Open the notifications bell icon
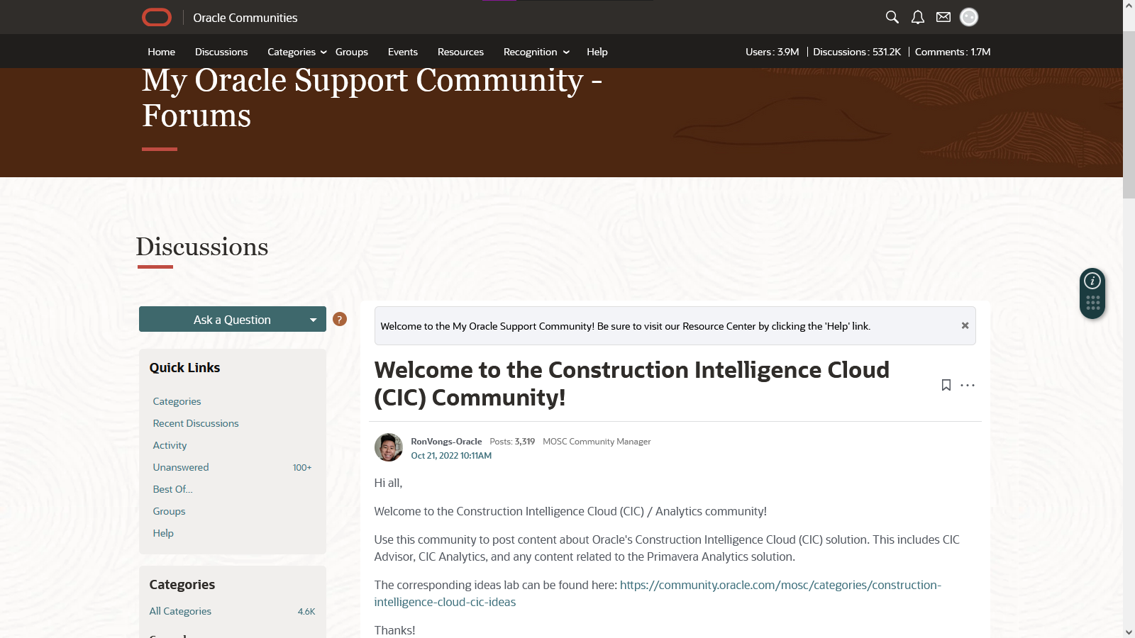 (x=918, y=17)
